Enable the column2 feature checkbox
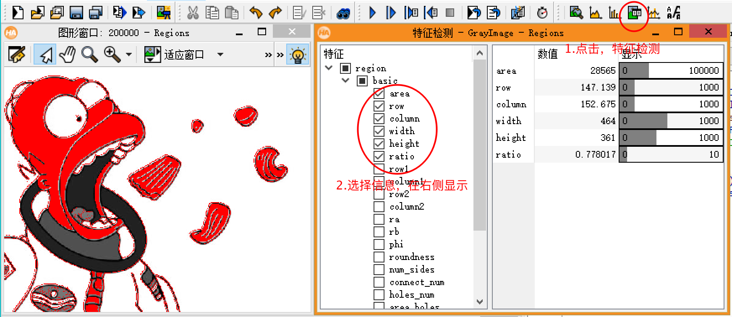Image resolution: width=732 pixels, height=317 pixels. pos(379,207)
